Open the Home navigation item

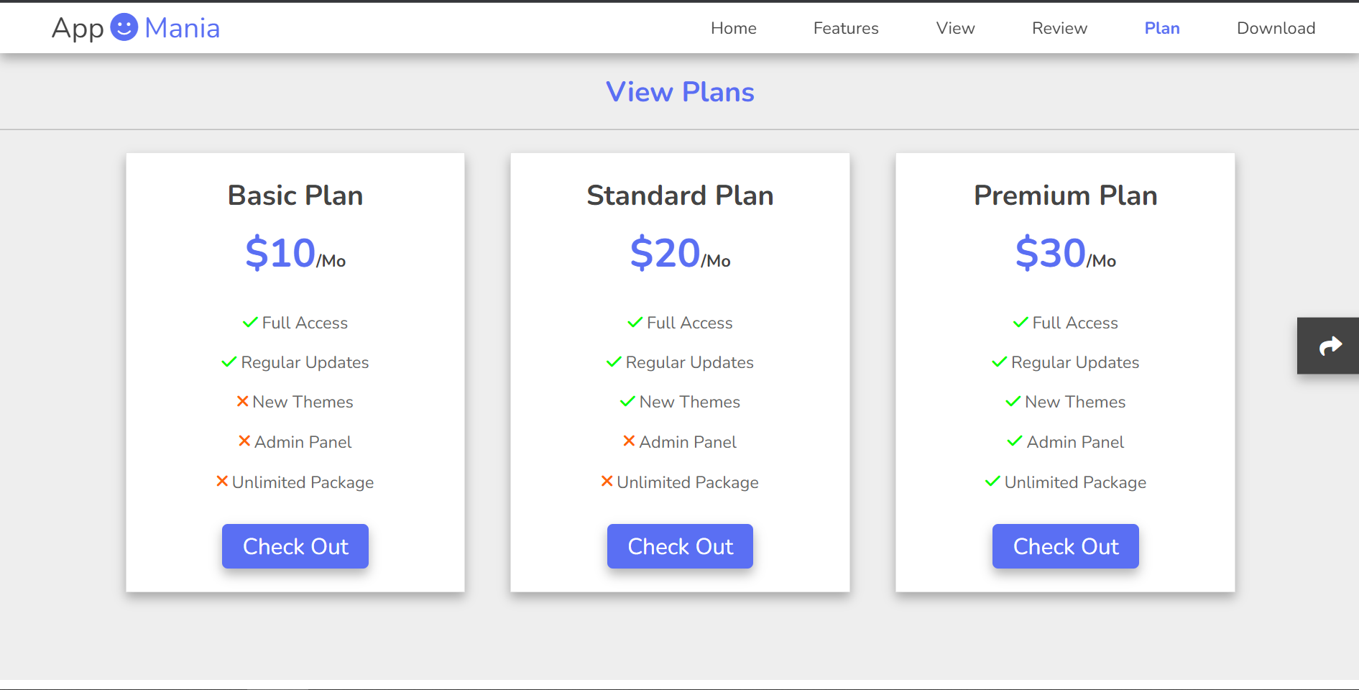click(x=733, y=28)
